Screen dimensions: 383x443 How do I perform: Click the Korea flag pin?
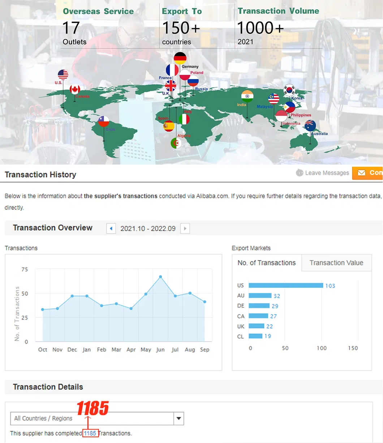pos(289,90)
